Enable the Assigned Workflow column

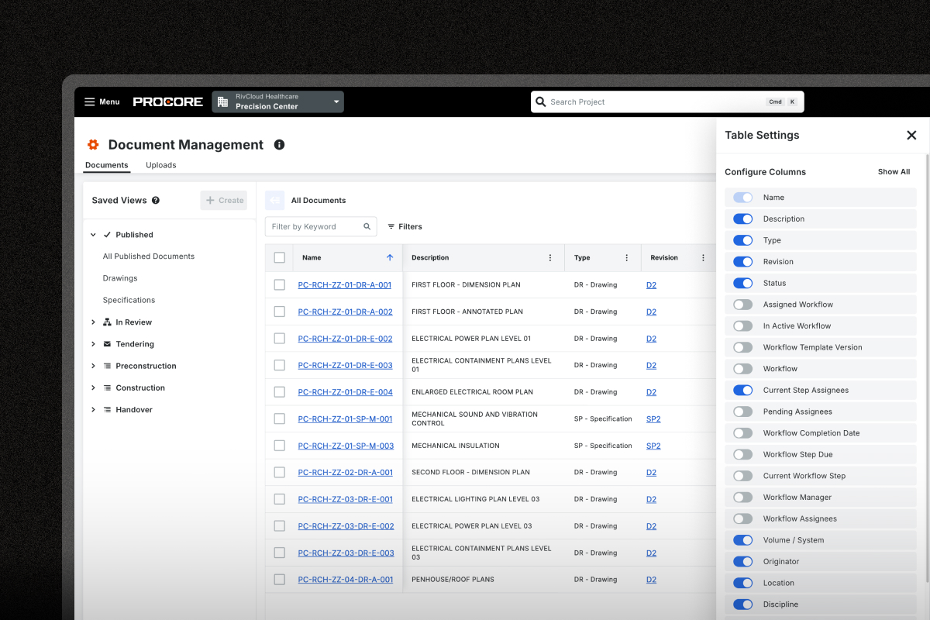742,305
